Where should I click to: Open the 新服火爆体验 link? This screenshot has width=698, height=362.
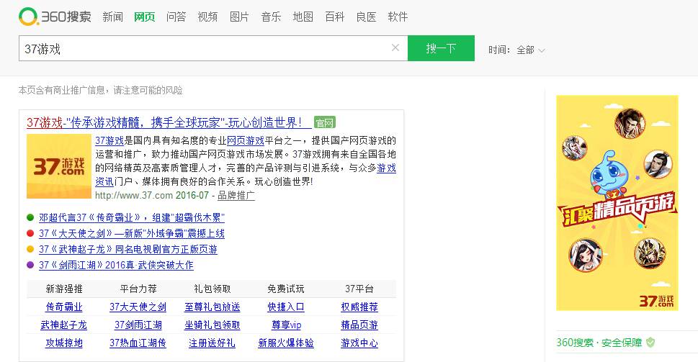click(x=286, y=343)
